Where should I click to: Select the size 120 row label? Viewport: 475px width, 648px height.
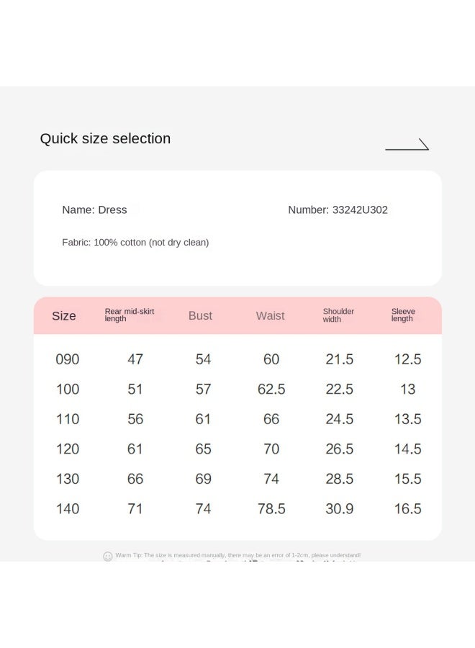(x=68, y=449)
